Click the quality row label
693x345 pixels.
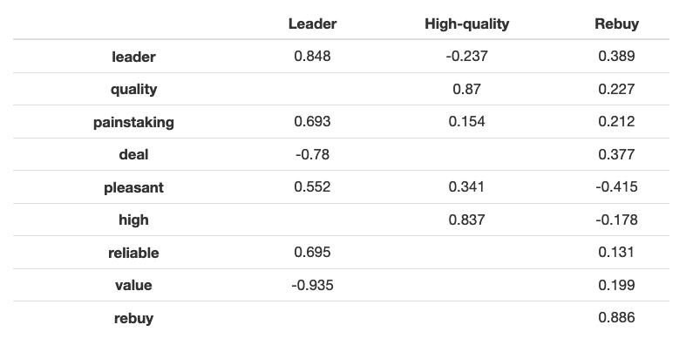[x=133, y=89]
